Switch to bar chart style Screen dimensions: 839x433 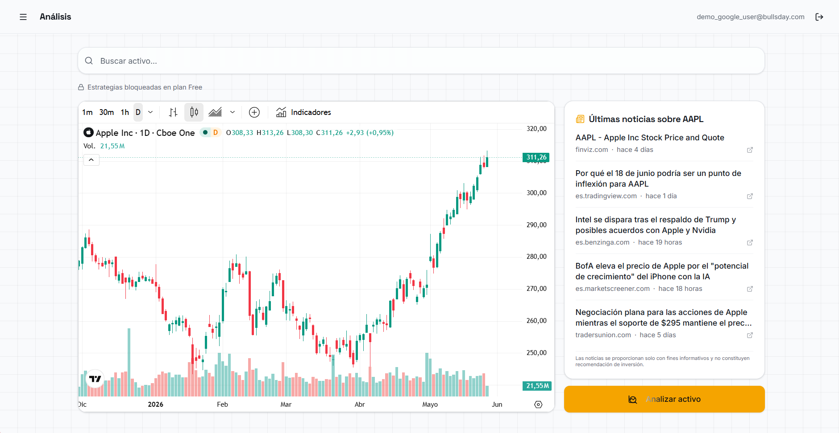point(173,112)
